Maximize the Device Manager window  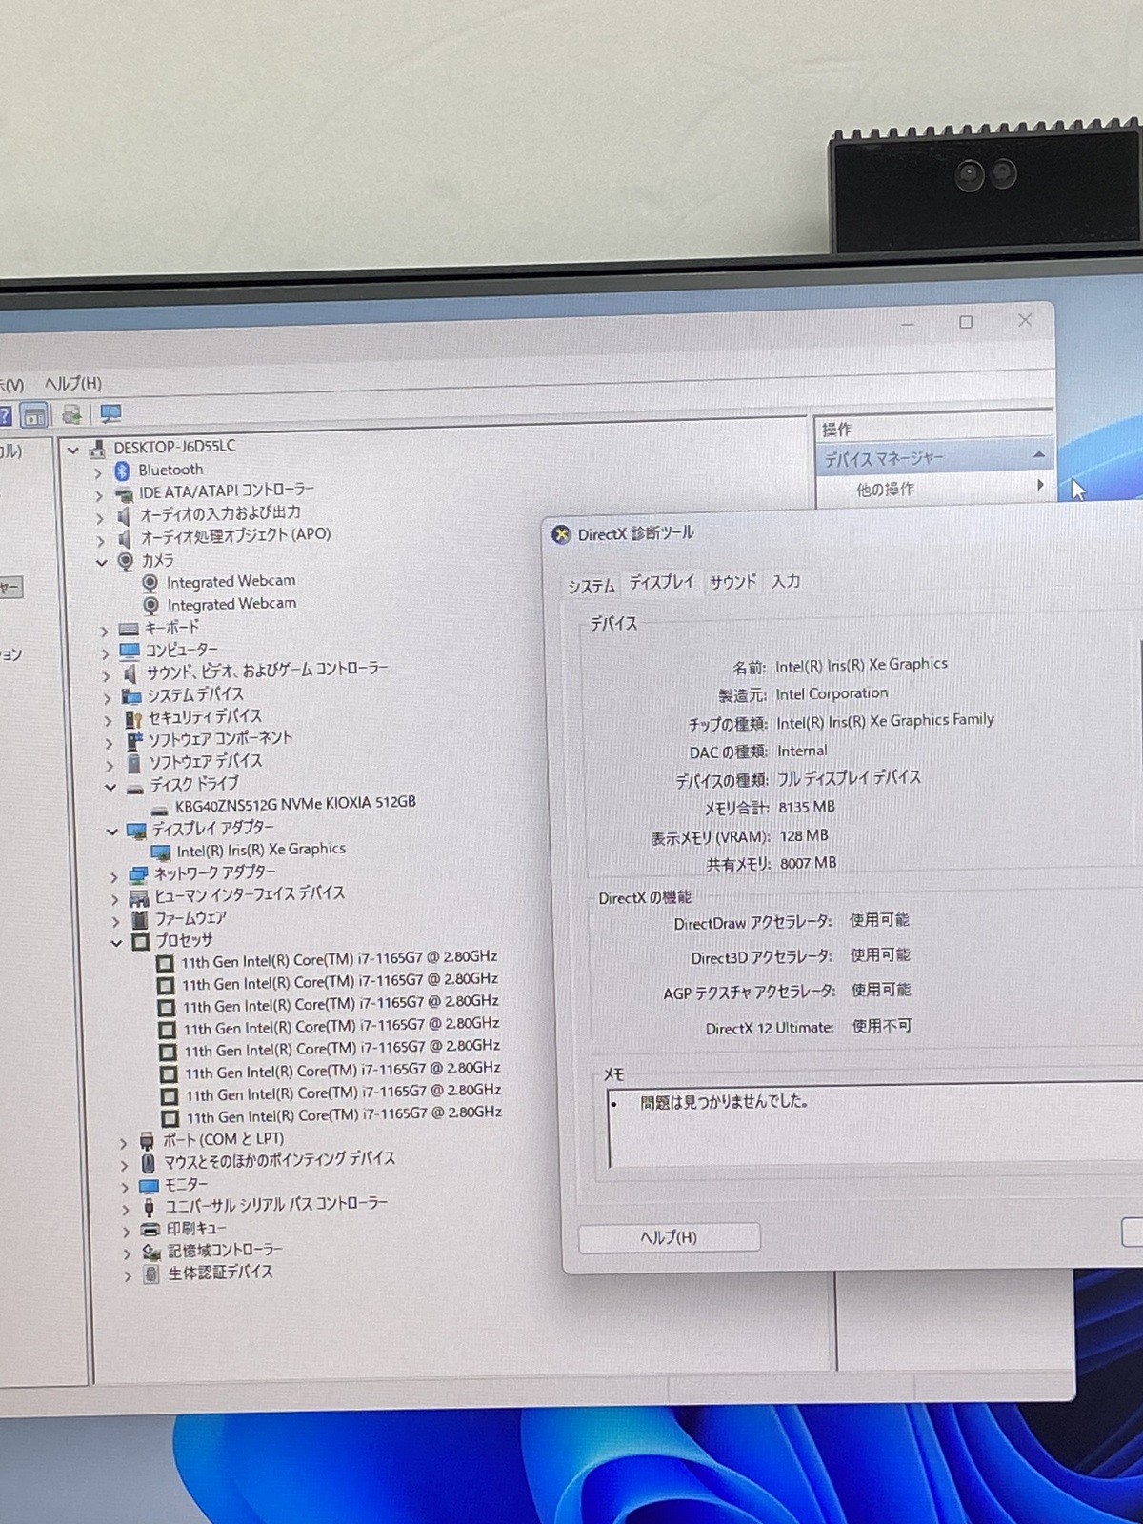(x=966, y=322)
